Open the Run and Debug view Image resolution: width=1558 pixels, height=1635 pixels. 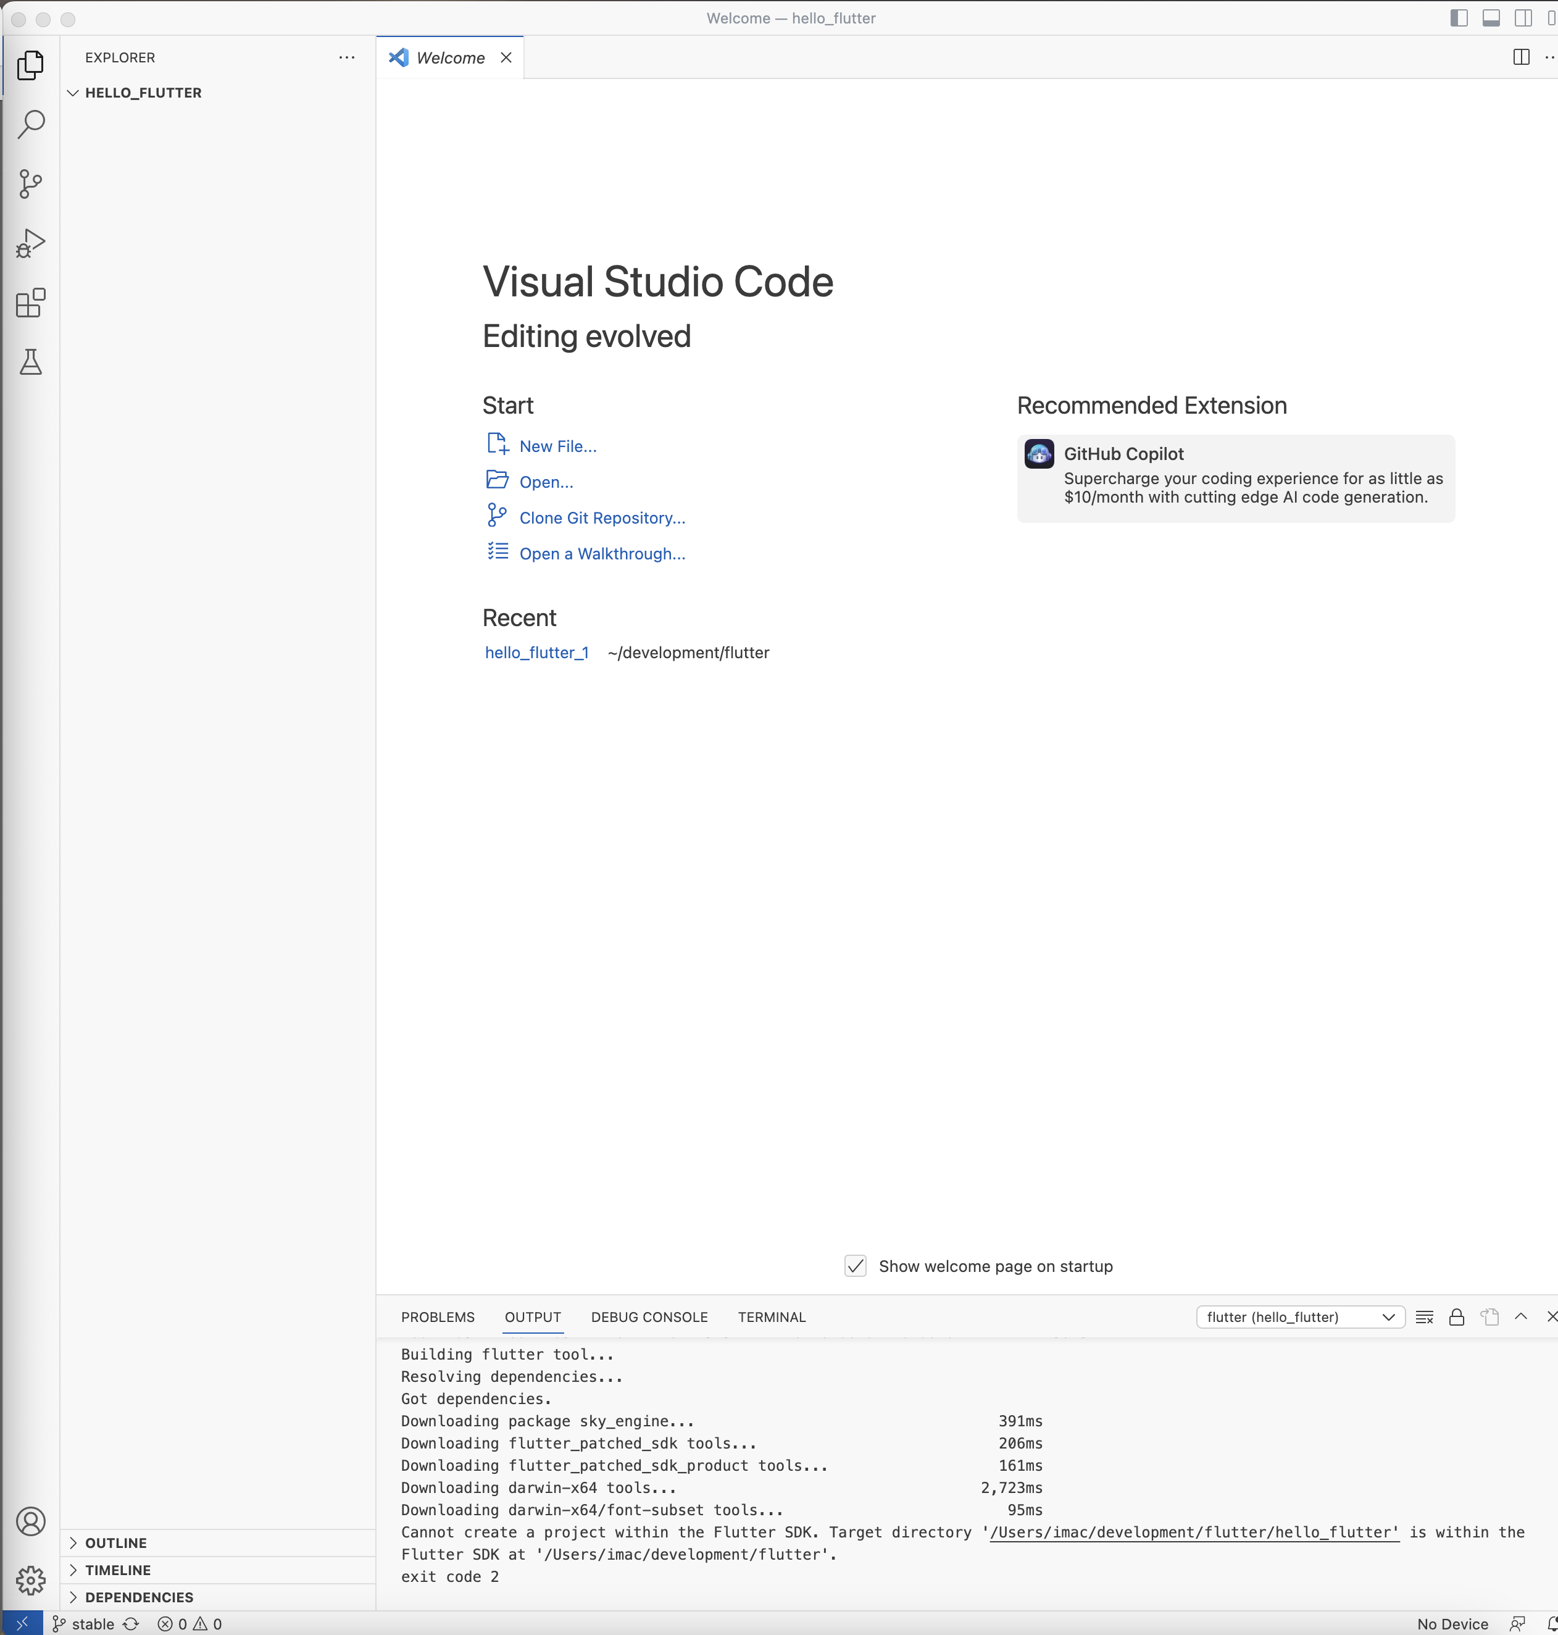(x=31, y=243)
